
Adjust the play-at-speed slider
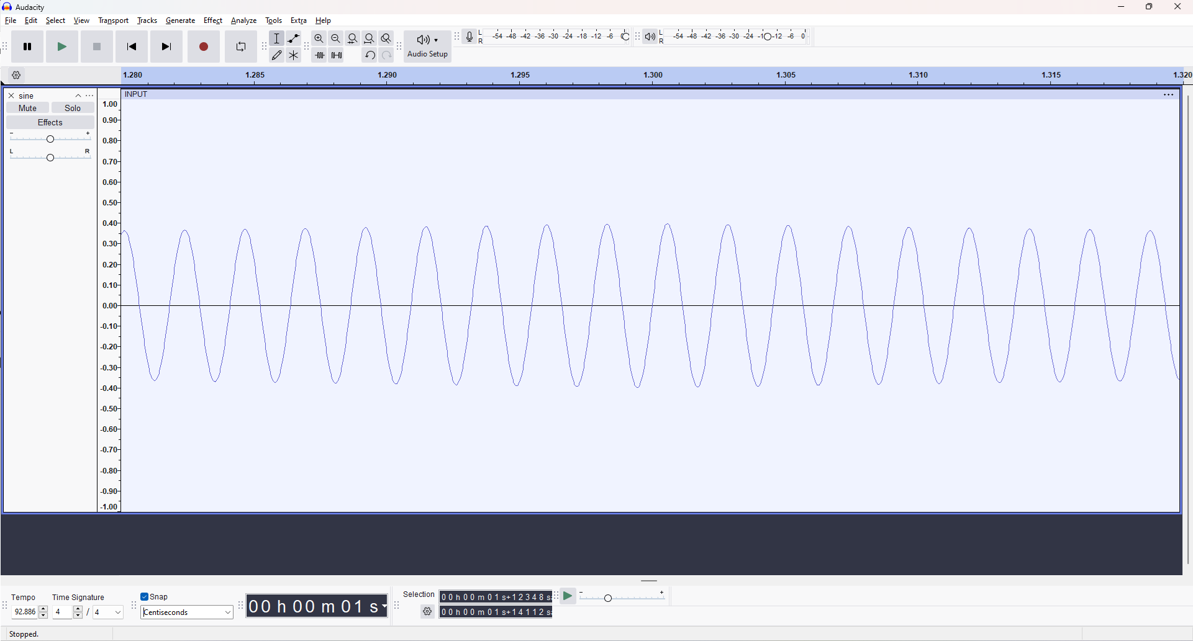[608, 598]
